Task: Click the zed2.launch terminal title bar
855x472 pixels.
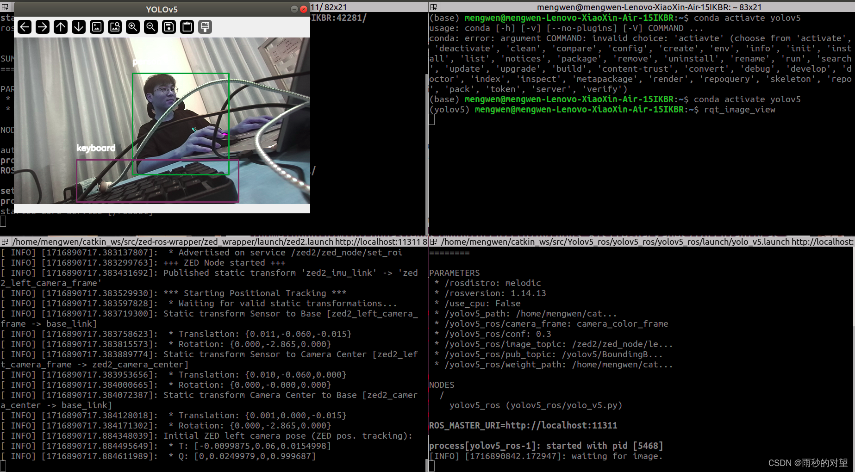Action: coord(219,242)
